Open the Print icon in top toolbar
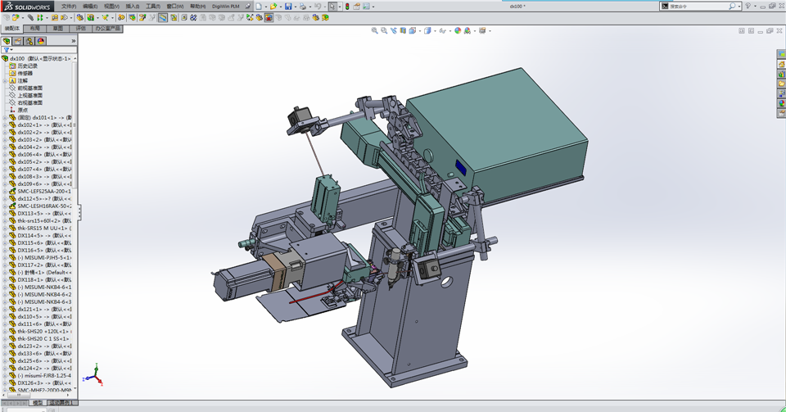This screenshot has width=786, height=412. click(x=302, y=7)
